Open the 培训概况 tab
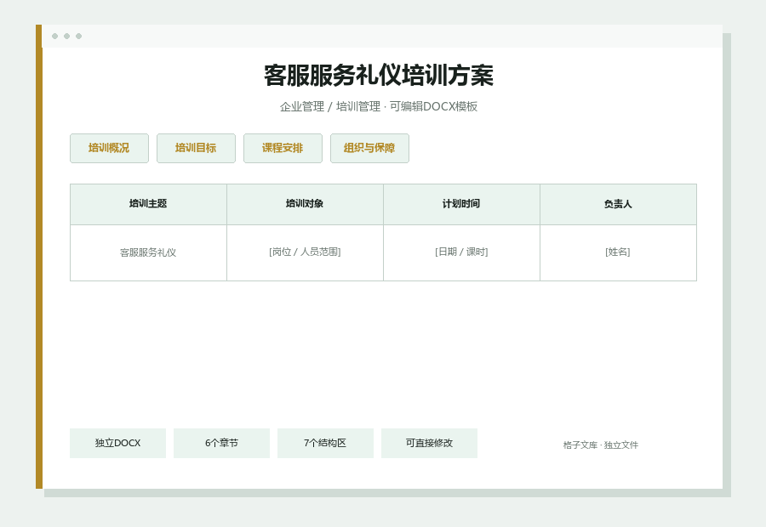 point(109,148)
